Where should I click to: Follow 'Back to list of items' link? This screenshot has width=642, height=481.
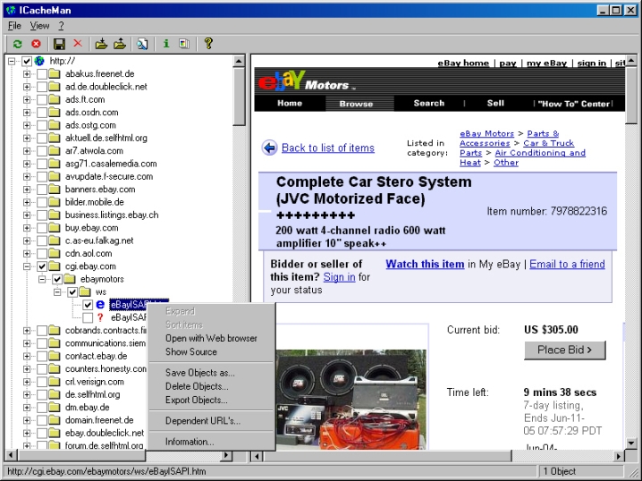pos(327,148)
